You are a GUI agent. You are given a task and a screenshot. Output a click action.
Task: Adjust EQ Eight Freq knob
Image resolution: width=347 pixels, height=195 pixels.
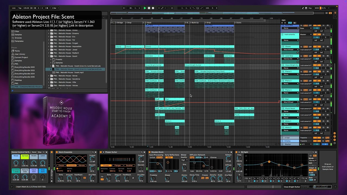point(239,158)
